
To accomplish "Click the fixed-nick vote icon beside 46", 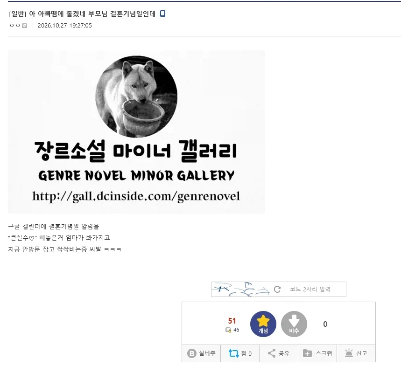I will click(x=228, y=330).
